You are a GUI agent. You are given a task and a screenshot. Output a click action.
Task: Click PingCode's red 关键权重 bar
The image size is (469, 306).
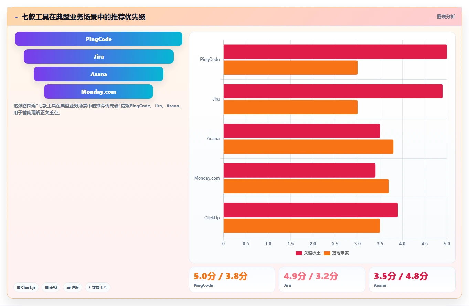(335, 52)
